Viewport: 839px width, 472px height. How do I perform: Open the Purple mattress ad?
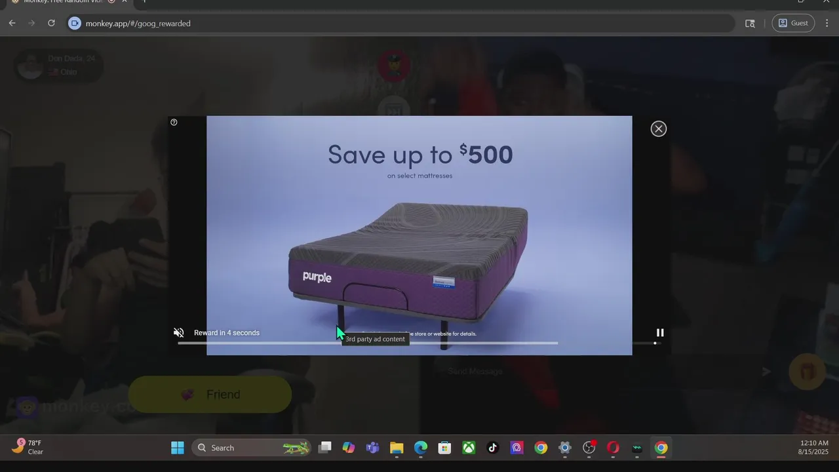click(x=419, y=235)
